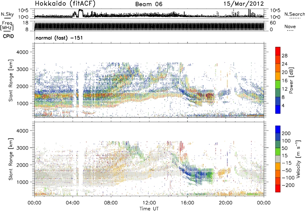Screen dimensions: 305x211
Task: Click the 18 tick on frequency axis
Action: tap(25, 23)
